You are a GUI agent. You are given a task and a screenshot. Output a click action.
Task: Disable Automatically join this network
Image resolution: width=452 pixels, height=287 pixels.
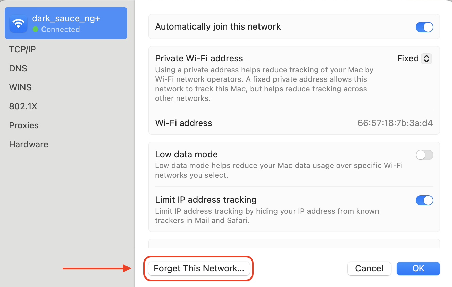424,27
